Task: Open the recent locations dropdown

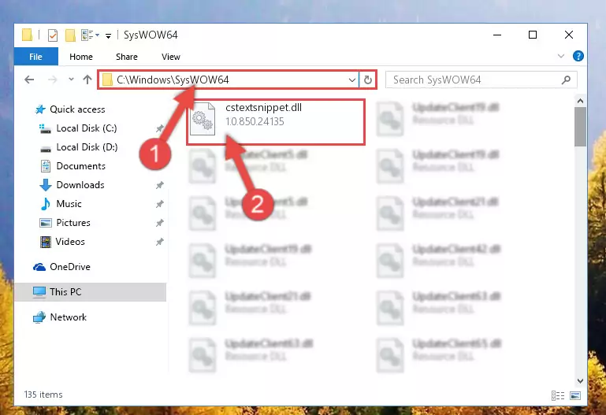Action: coord(71,80)
